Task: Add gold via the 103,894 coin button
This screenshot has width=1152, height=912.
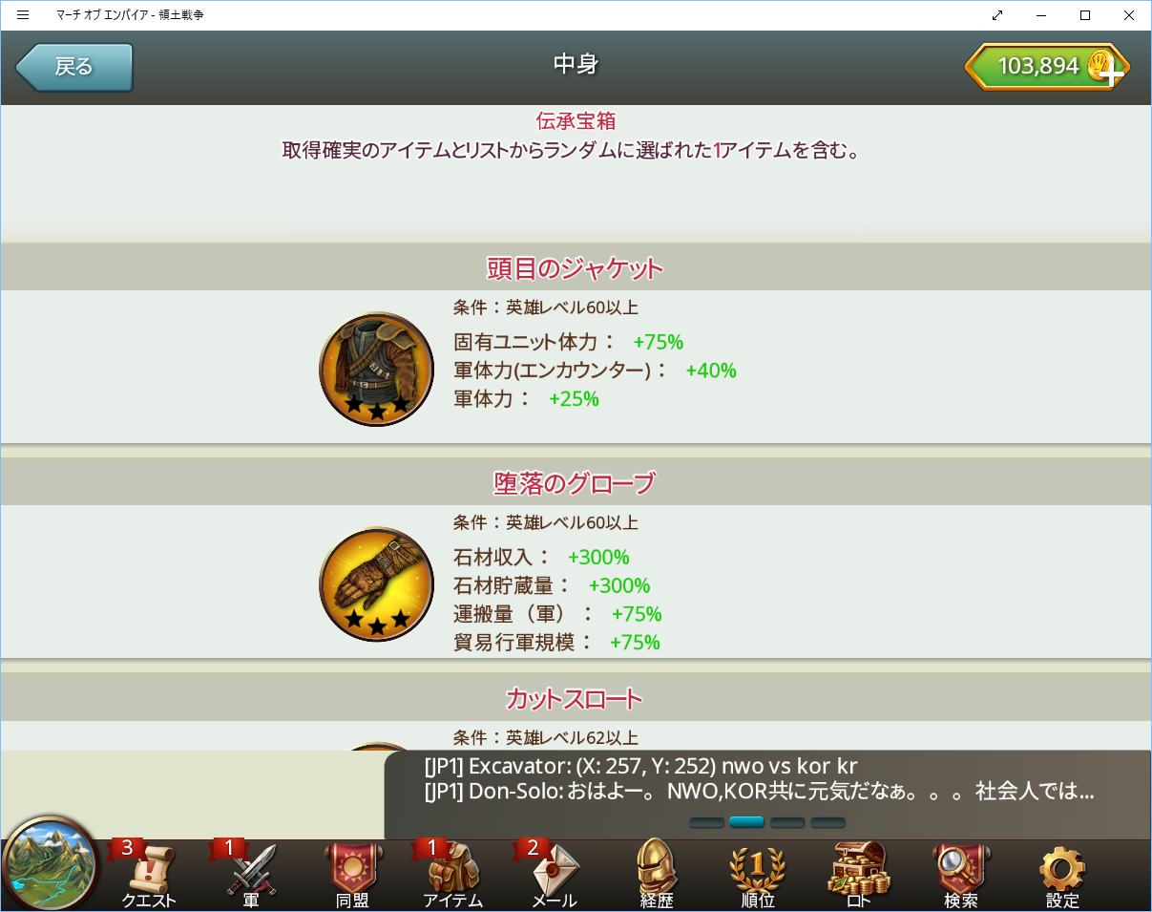Action: [1047, 67]
